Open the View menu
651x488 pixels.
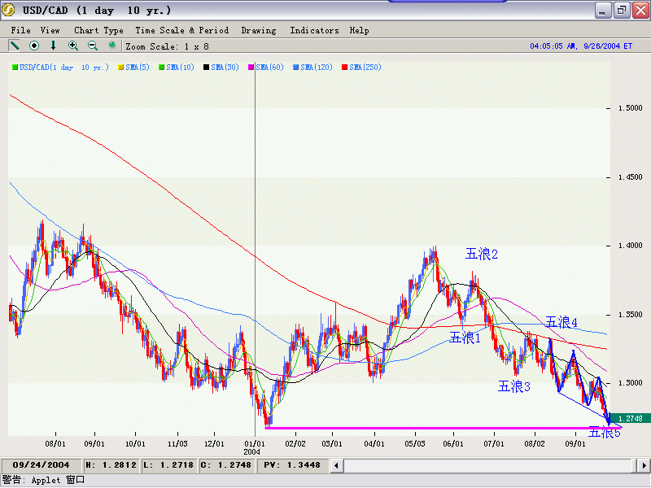(x=50, y=30)
